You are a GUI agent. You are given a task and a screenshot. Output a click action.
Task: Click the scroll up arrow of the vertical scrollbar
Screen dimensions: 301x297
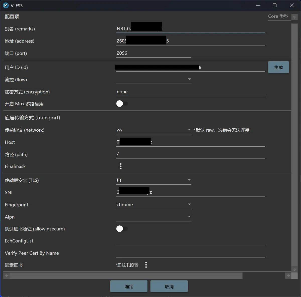294,17
